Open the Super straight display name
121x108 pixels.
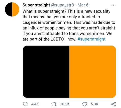pyautogui.click(x=36, y=5)
